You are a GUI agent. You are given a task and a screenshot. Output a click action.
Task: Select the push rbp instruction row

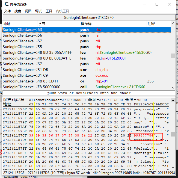(87, 47)
